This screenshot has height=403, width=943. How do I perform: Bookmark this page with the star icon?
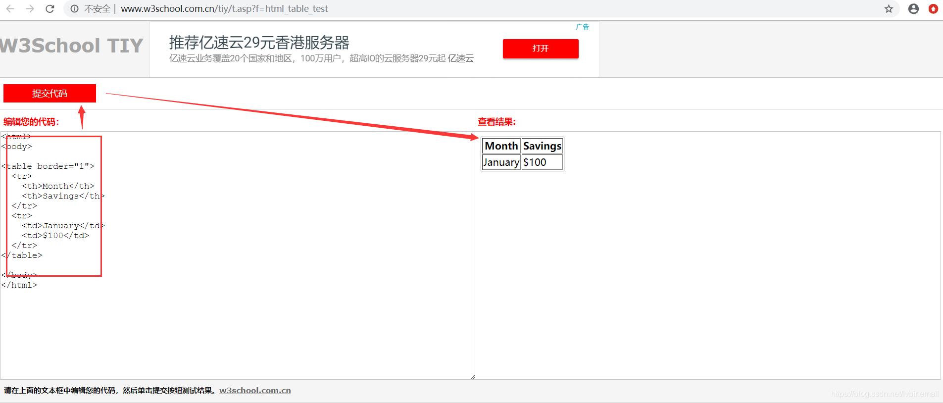coord(889,9)
